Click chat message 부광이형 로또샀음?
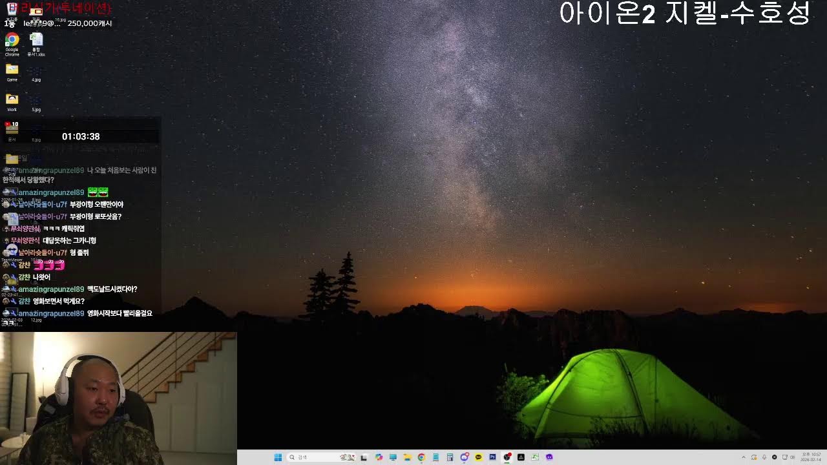The width and height of the screenshot is (827, 465). (x=96, y=216)
